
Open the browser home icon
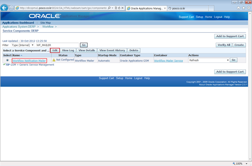pos(239,8)
